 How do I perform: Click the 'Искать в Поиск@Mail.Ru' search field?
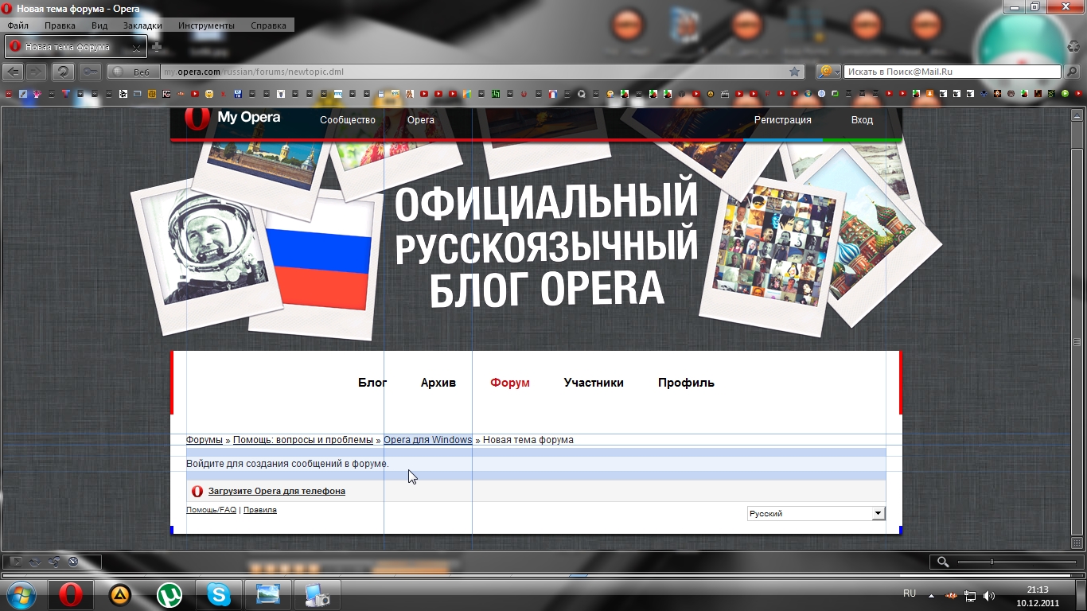tap(953, 72)
